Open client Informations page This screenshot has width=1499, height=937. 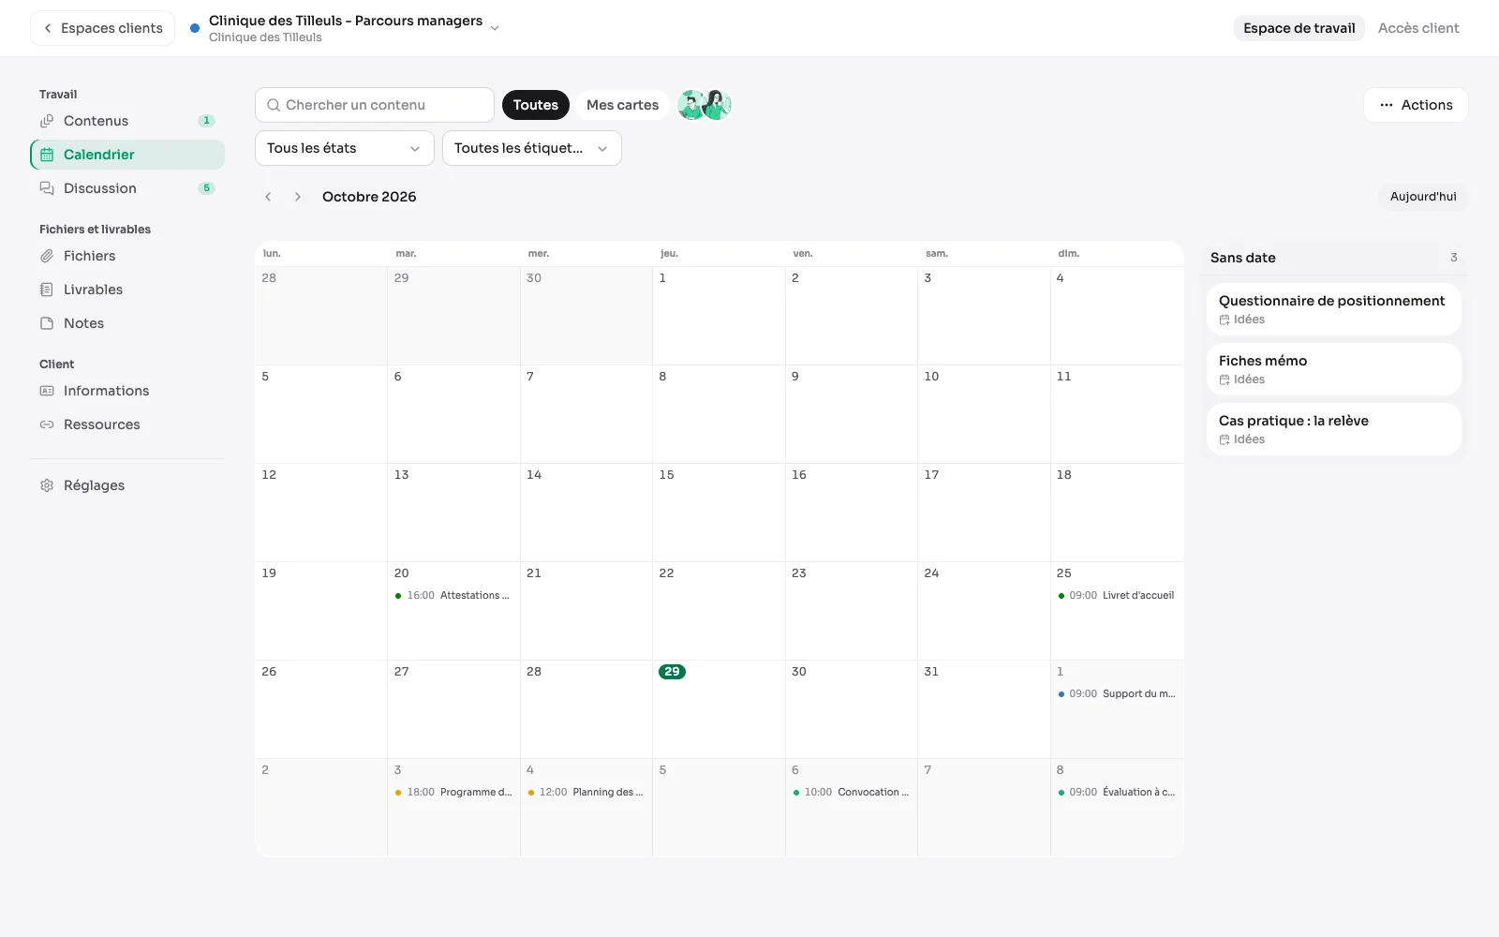tap(127, 391)
